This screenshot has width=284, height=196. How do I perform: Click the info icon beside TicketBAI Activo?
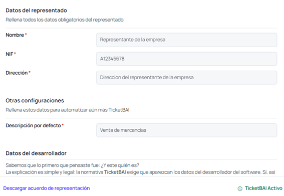240,189
